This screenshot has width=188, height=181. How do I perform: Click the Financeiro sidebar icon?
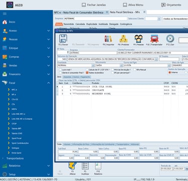[5, 74]
